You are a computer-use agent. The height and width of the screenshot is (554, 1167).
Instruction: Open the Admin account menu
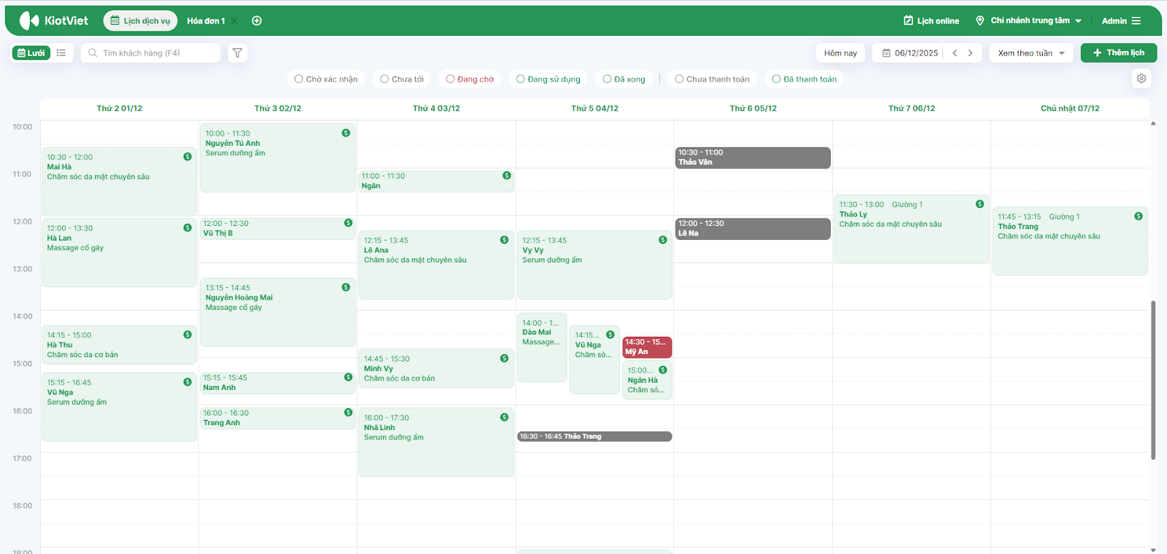point(1121,21)
